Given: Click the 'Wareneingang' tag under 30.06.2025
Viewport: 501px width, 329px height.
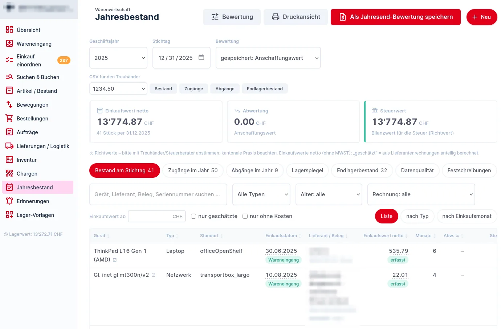Looking at the screenshot, I should [x=284, y=260].
